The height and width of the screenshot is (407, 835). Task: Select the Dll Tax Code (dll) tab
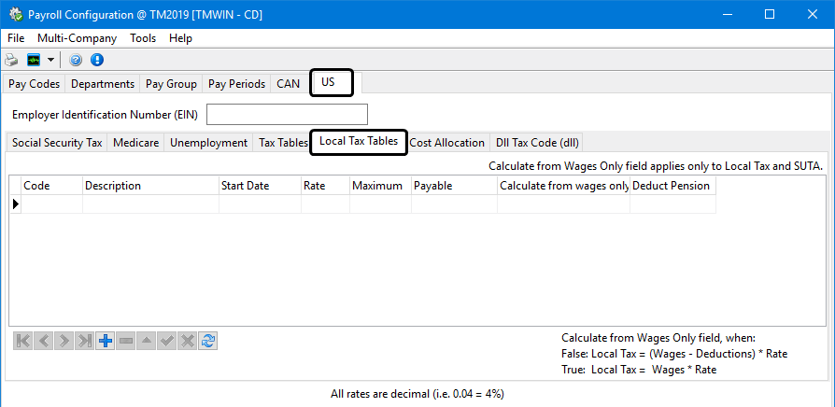click(x=537, y=143)
